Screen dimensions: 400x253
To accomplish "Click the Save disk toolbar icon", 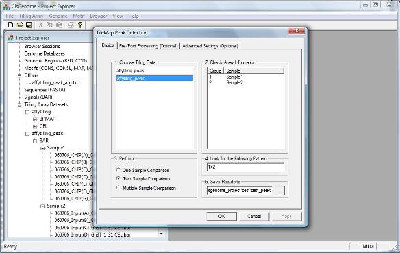I will pos(29,25).
